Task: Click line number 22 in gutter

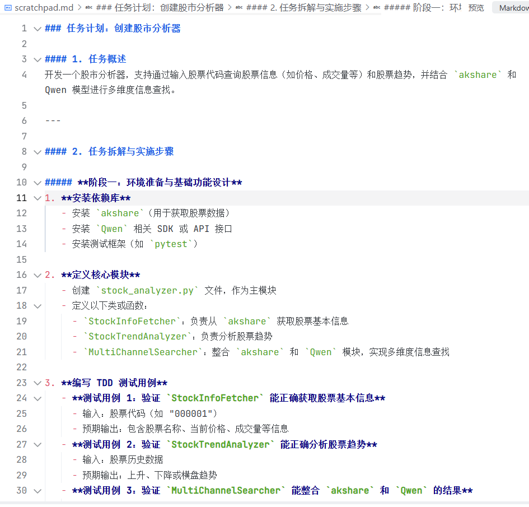Action: (21, 368)
